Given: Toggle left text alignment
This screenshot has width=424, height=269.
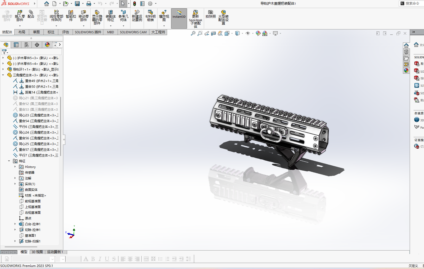Looking at the screenshot, I should 123,259.
